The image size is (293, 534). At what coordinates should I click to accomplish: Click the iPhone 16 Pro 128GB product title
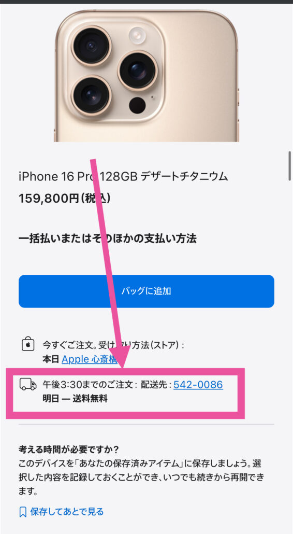click(x=123, y=176)
